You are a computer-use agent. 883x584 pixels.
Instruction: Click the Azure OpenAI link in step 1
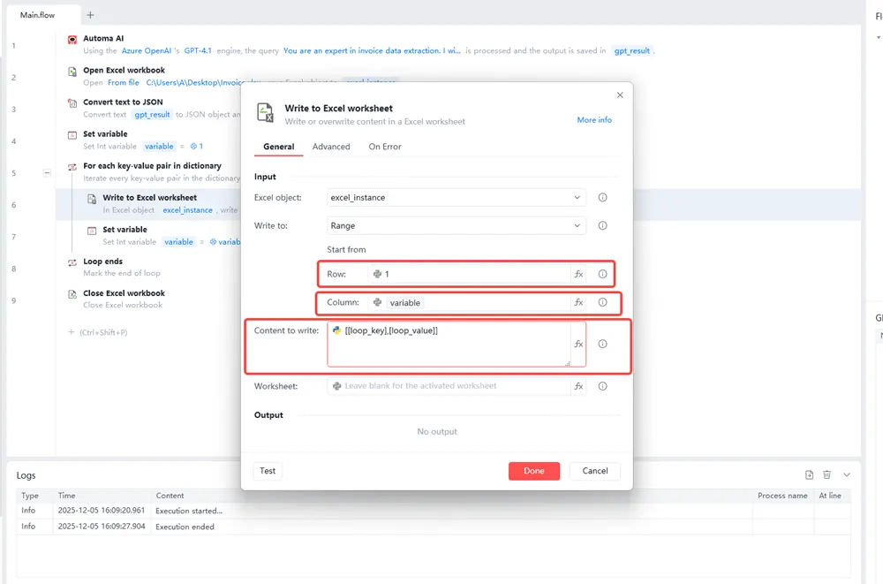147,50
